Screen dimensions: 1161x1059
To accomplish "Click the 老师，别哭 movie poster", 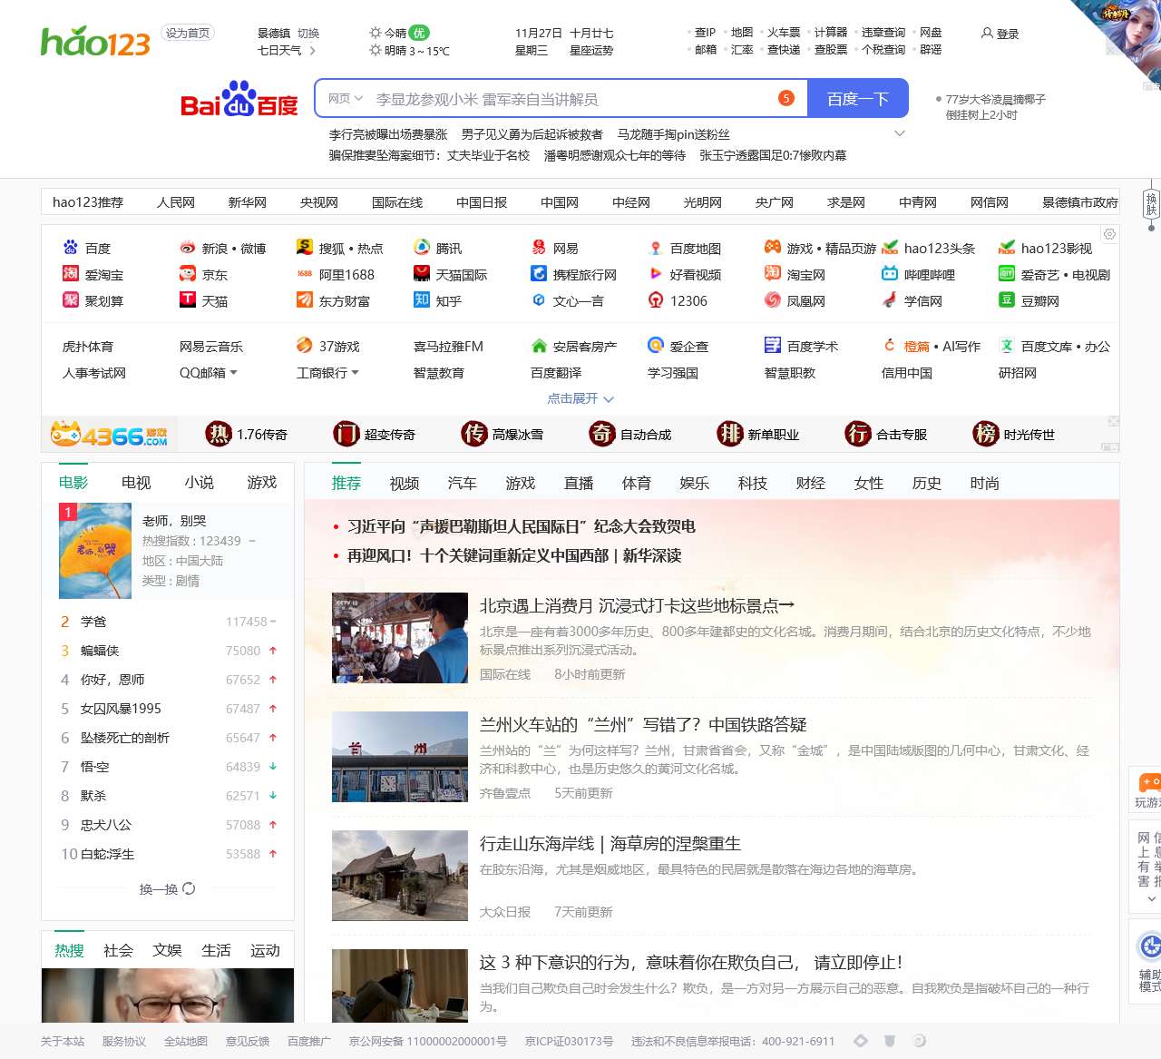I will pyautogui.click(x=94, y=551).
